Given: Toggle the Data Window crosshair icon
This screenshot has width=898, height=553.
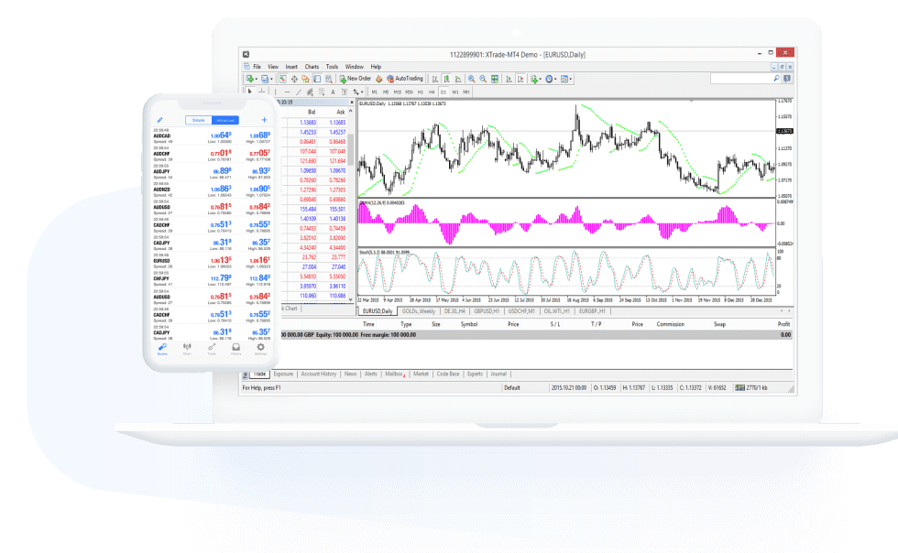Looking at the screenshot, I should [294, 79].
